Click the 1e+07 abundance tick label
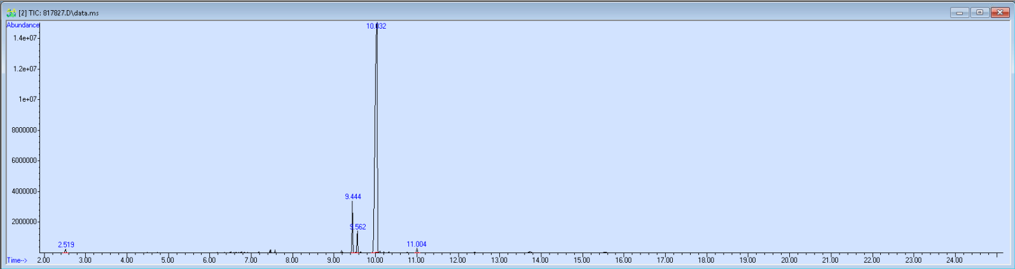 (27, 99)
